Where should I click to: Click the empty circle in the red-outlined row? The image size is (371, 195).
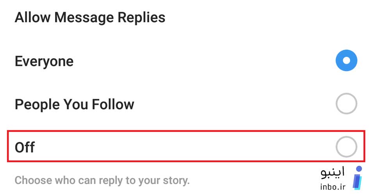pos(346,147)
